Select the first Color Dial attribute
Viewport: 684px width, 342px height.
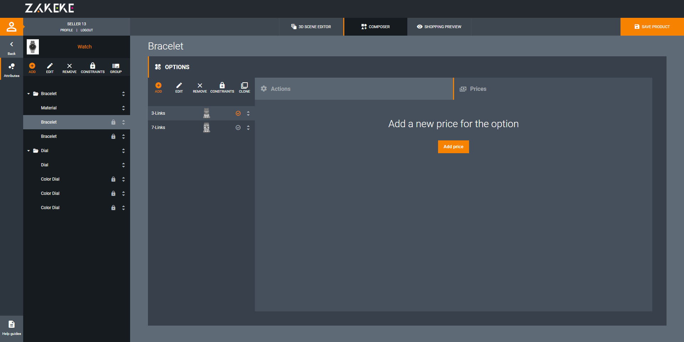(x=77, y=179)
